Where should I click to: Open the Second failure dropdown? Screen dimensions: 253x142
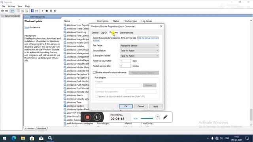(x=139, y=50)
